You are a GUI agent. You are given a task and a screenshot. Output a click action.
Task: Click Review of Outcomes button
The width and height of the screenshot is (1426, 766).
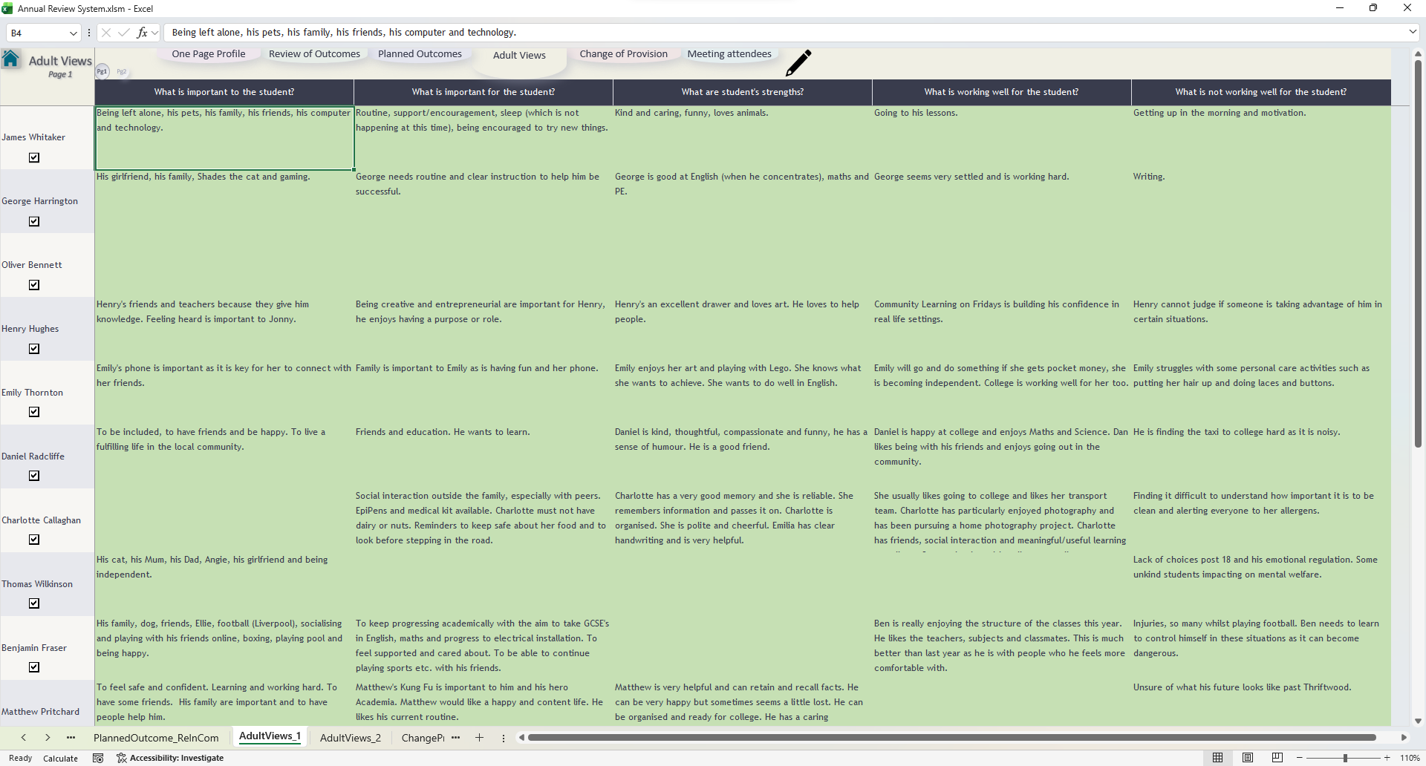(314, 54)
